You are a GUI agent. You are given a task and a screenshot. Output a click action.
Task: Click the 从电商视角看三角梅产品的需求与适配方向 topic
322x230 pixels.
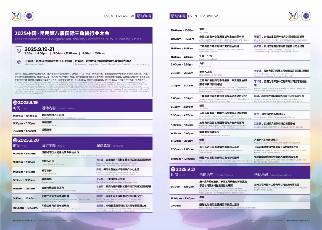223,113
